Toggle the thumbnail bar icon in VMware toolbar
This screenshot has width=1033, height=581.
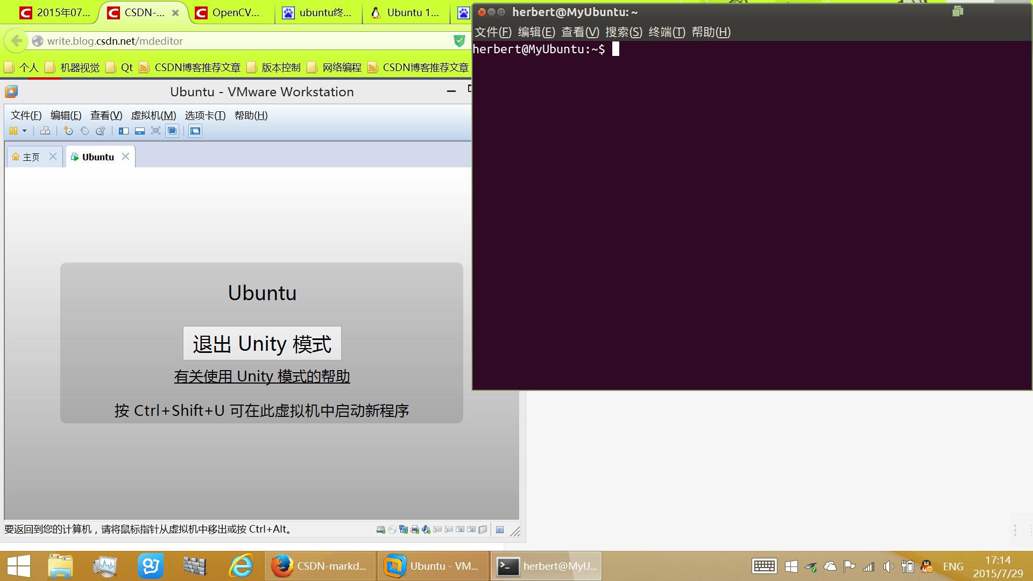[140, 131]
